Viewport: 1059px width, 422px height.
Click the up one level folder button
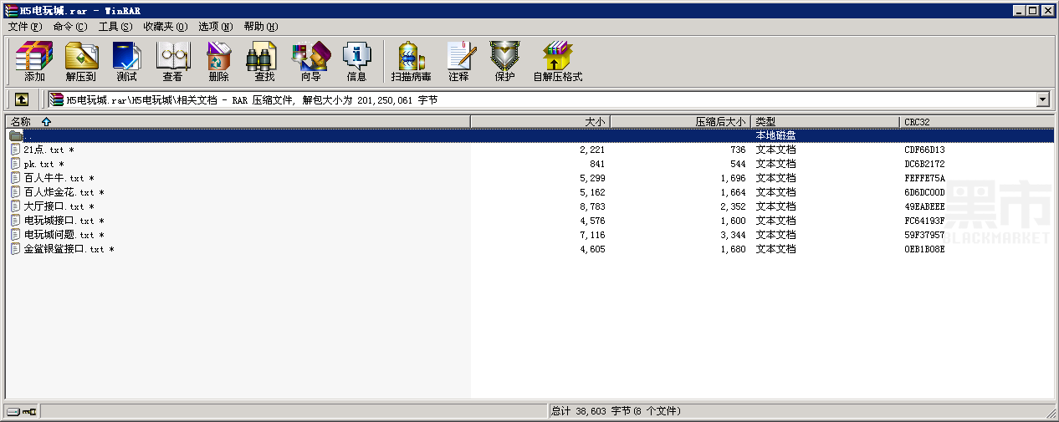pos(22,99)
